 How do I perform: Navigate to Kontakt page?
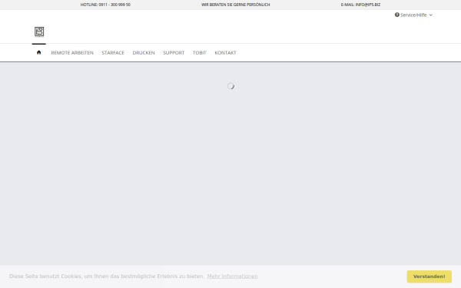click(x=225, y=52)
